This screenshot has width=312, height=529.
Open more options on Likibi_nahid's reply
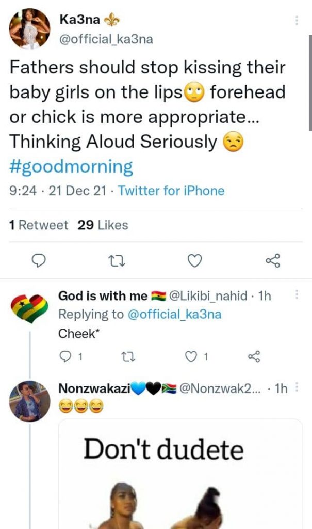pos(297,295)
